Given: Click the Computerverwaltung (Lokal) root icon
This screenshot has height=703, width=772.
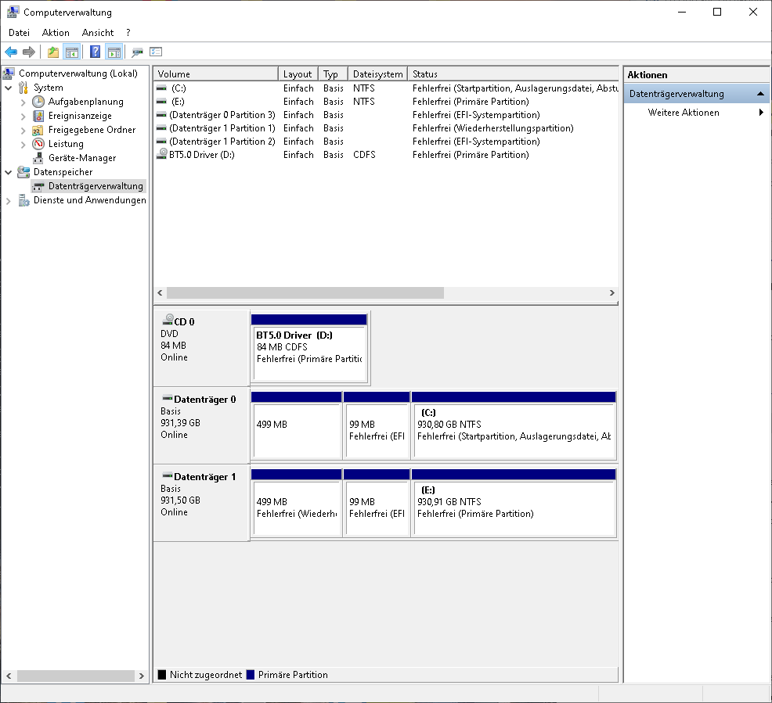Looking at the screenshot, I should tap(9, 74).
